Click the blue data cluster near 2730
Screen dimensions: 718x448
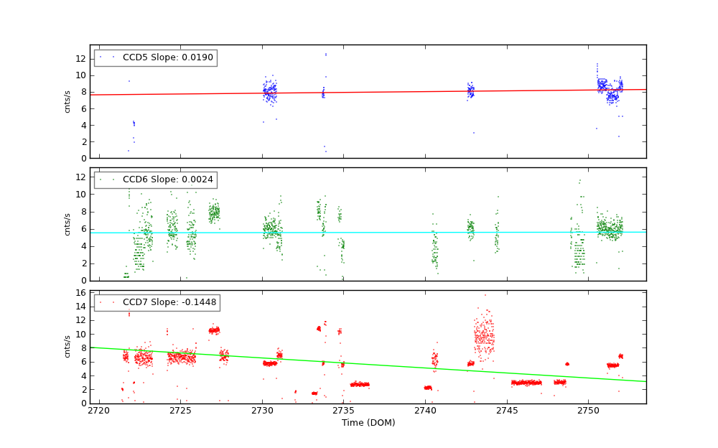269,92
